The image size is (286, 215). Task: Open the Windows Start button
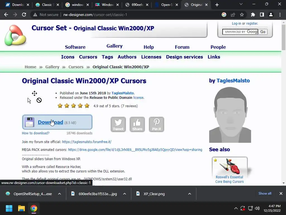[9, 208]
